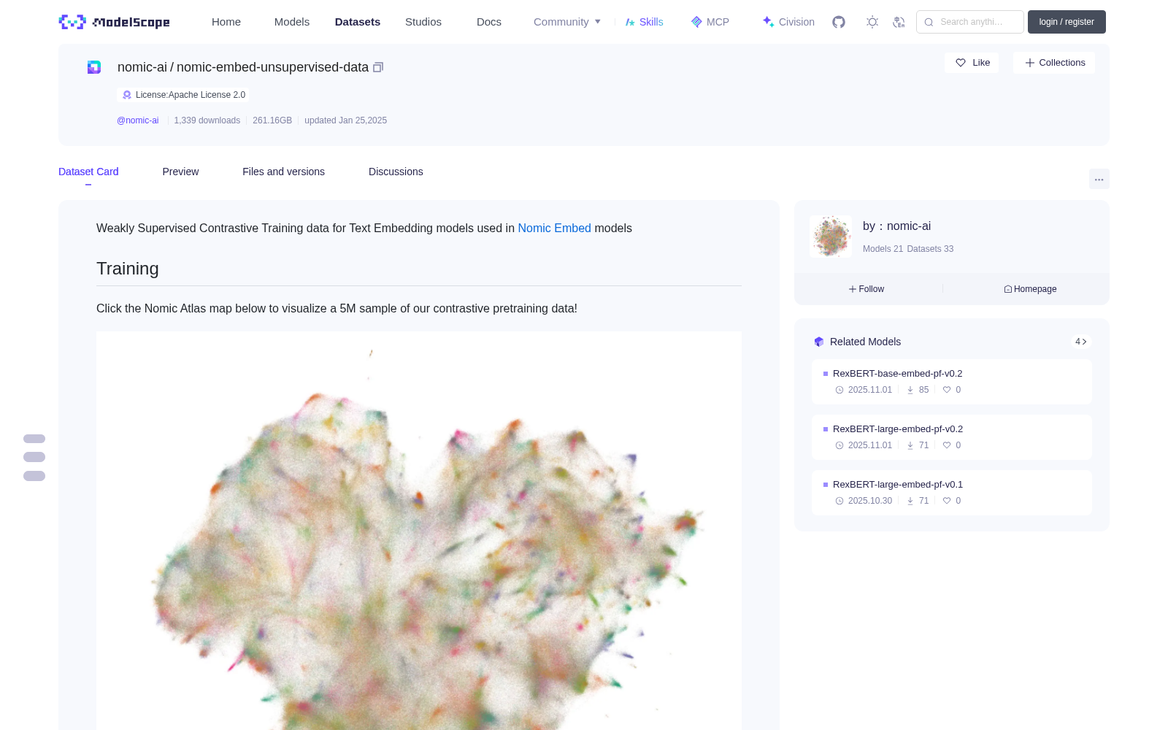Image resolution: width=1168 pixels, height=730 pixels.
Task: Open the three-dot more options button
Action: pos(1099,179)
